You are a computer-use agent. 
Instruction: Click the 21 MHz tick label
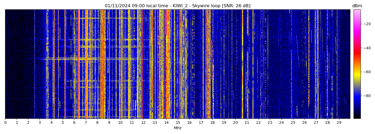click(247, 122)
